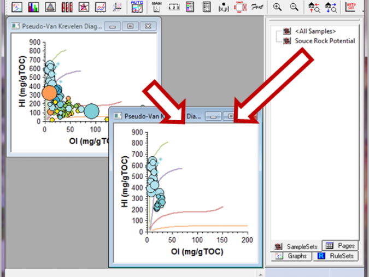This screenshot has width=369, height=277.
Task: Create a new line chart graph
Action: [x=101, y=7]
